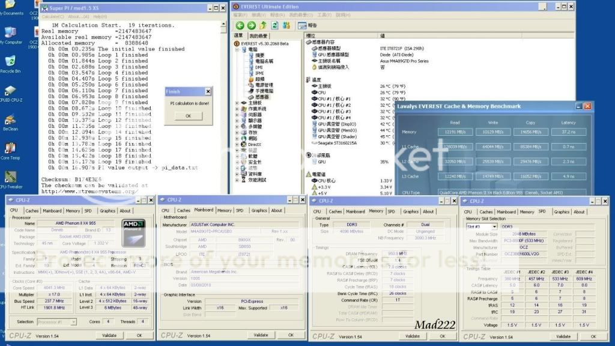Select the 感應器 sensor icon in EVEREST tree
The height and width of the screenshot is (346, 615).
pos(252,97)
